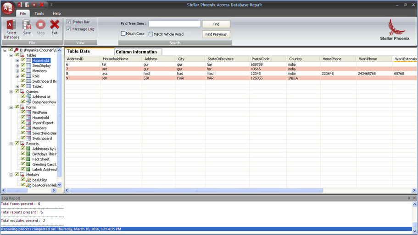Collapse the Modules tree node
The width and height of the screenshot is (418, 235).
(x=11, y=175)
